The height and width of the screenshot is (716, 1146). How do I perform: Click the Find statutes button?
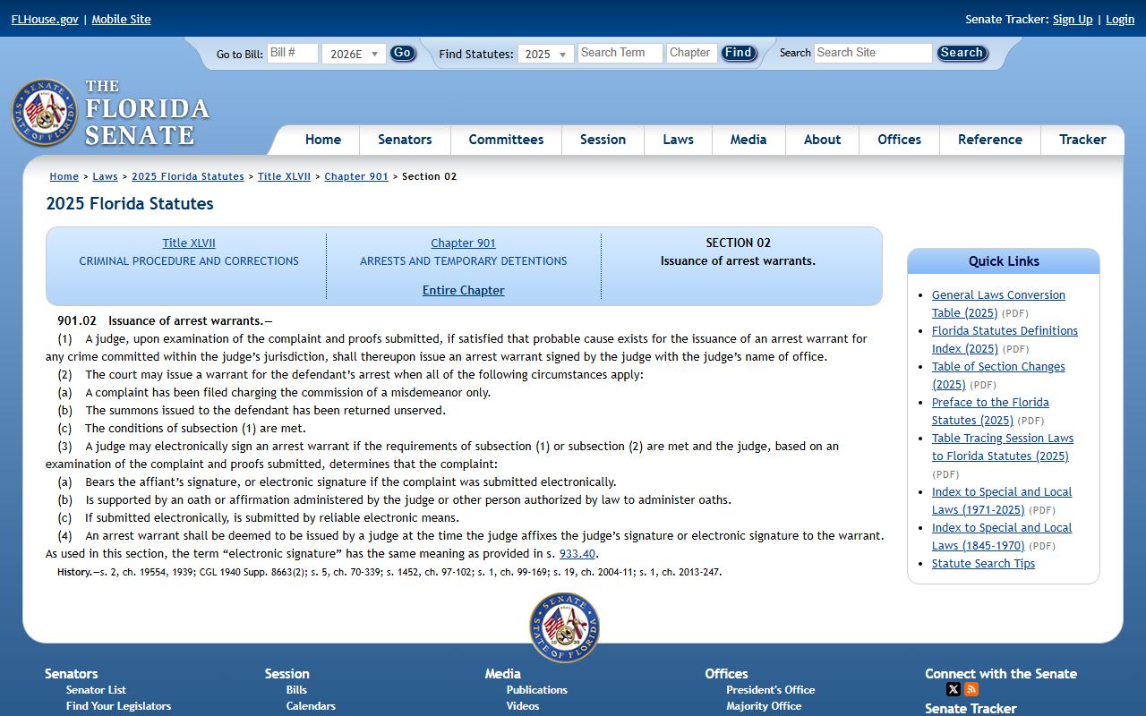(x=739, y=53)
